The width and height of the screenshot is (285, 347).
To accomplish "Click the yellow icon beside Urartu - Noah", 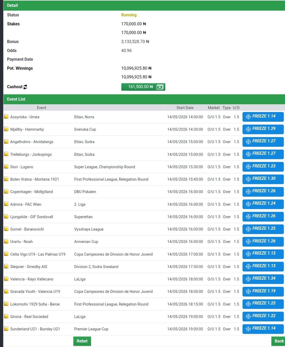I will [x=6, y=241].
